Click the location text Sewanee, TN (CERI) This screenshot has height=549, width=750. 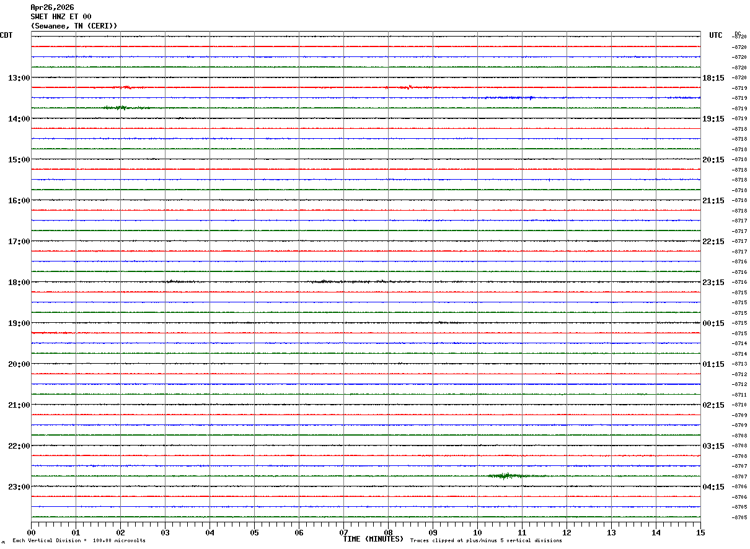click(74, 26)
